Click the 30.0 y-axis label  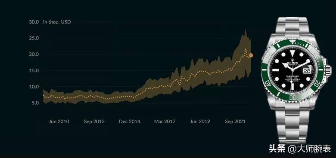coord(34,22)
